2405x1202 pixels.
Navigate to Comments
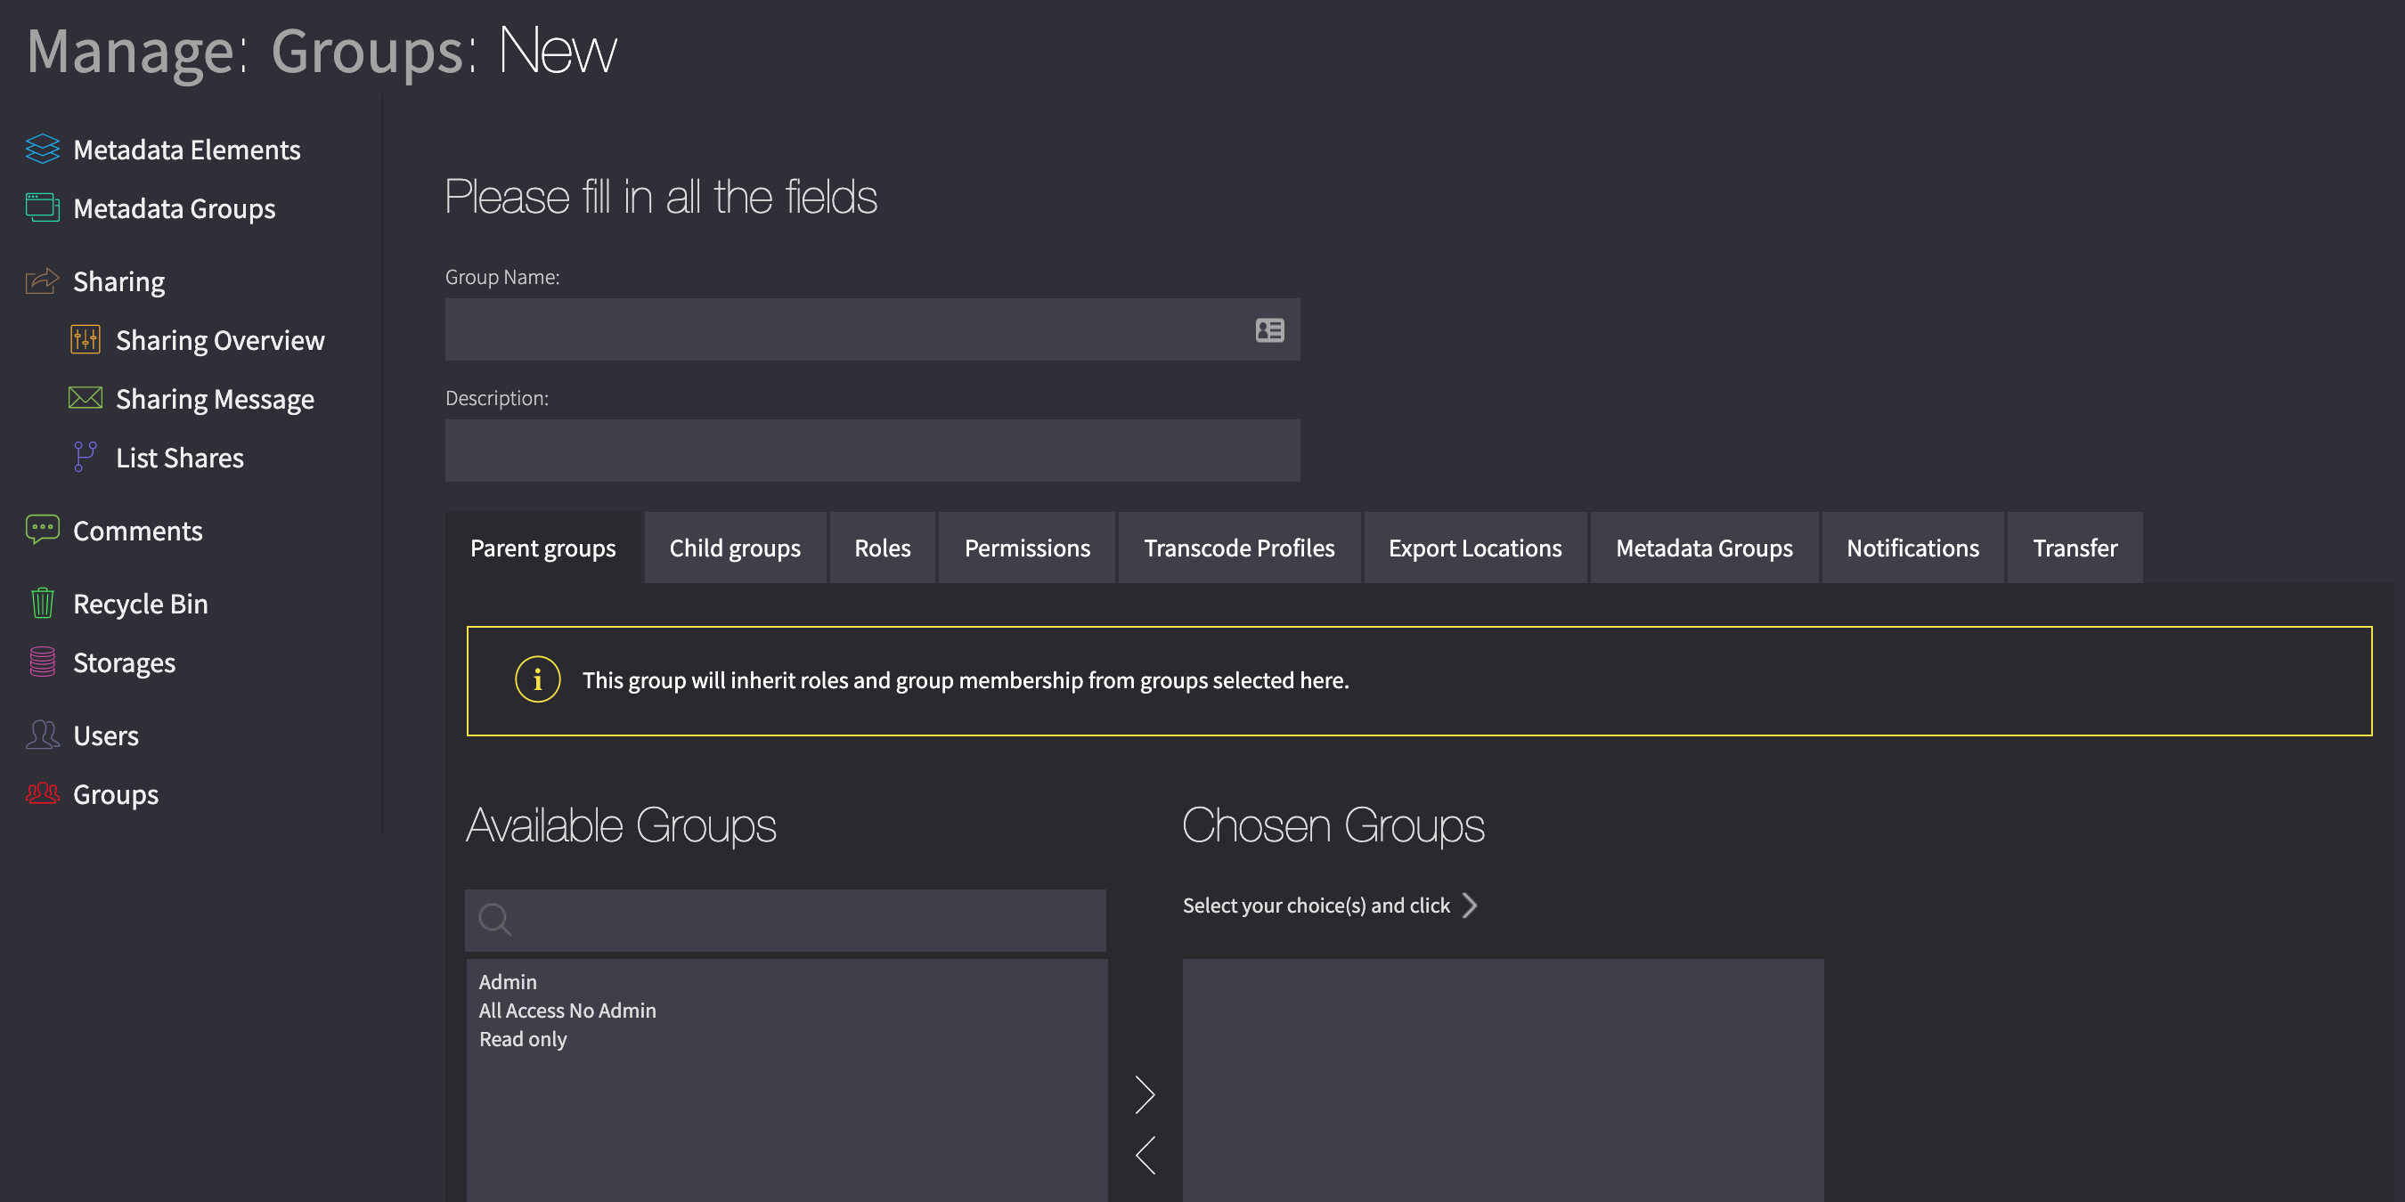point(137,530)
